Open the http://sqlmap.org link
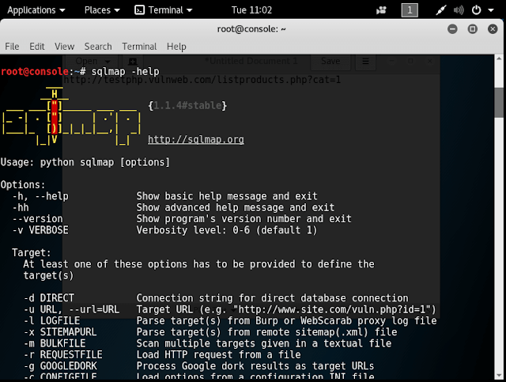Image resolution: width=506 pixels, height=382 pixels. tap(196, 139)
